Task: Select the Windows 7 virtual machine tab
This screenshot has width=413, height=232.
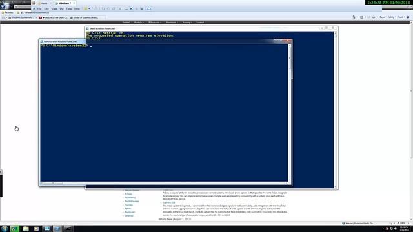Action: [x=65, y=3]
